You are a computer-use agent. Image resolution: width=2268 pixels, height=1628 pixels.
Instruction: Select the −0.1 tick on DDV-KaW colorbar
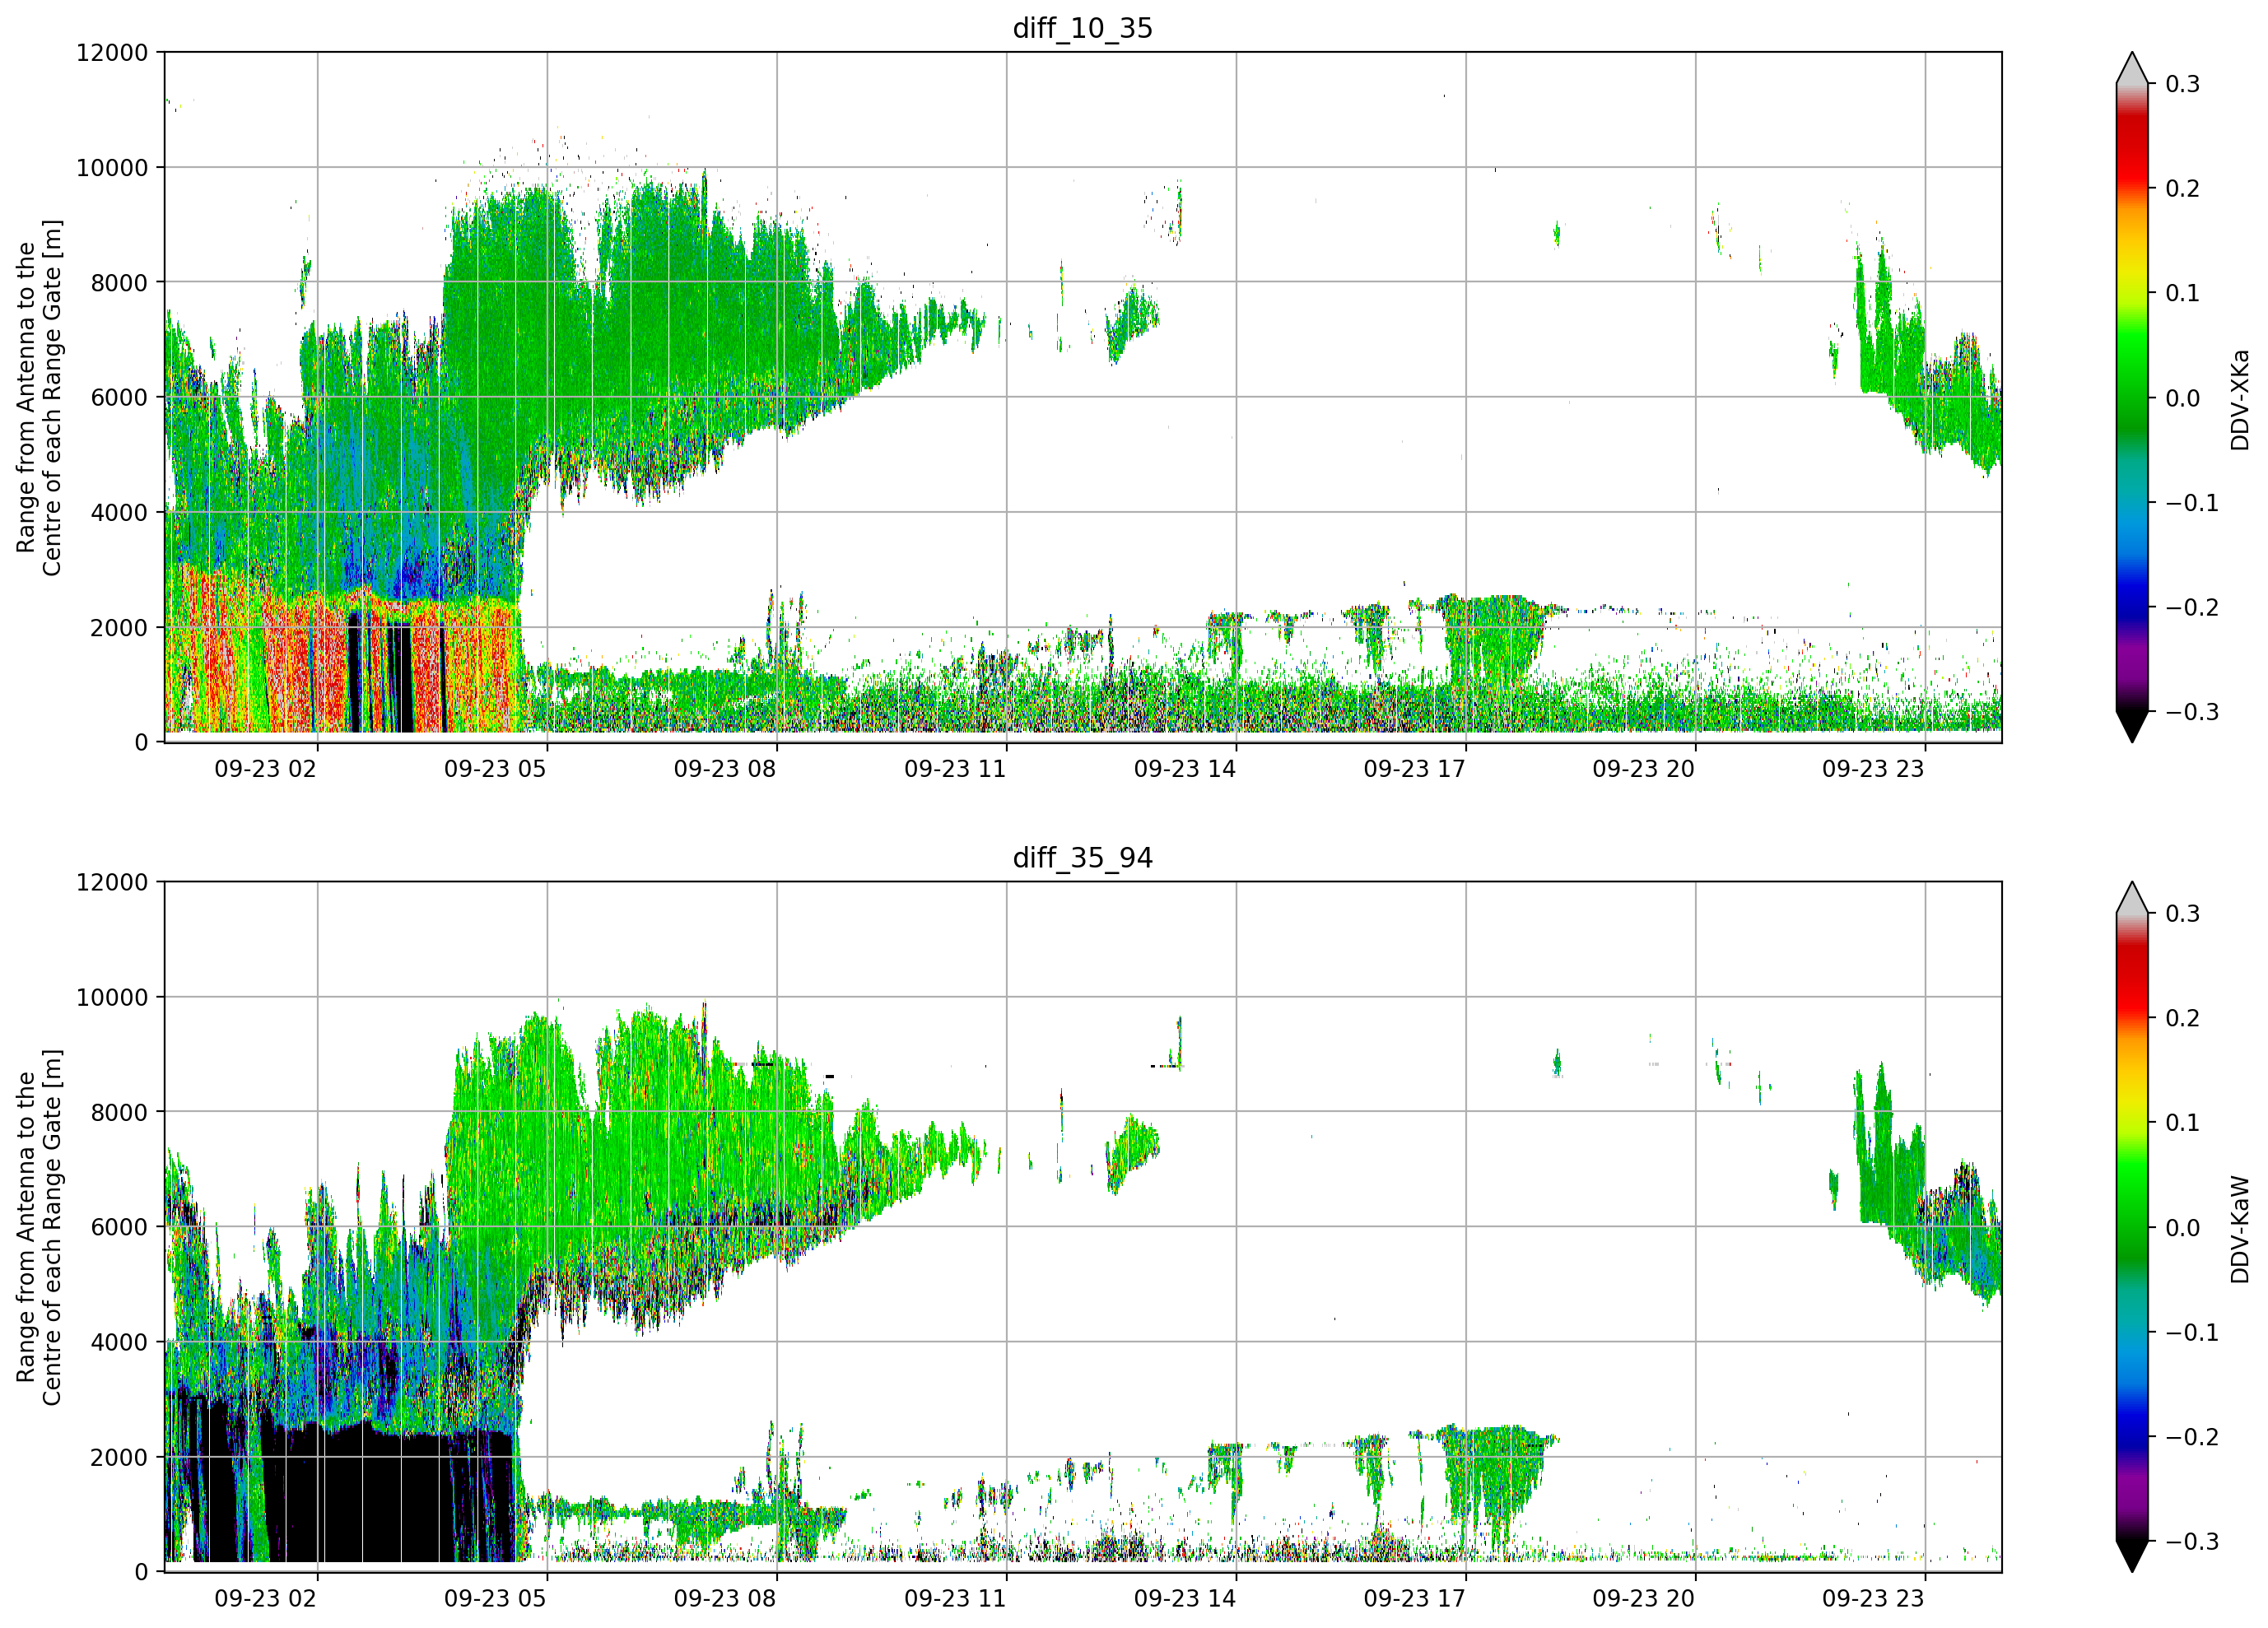(2192, 1333)
